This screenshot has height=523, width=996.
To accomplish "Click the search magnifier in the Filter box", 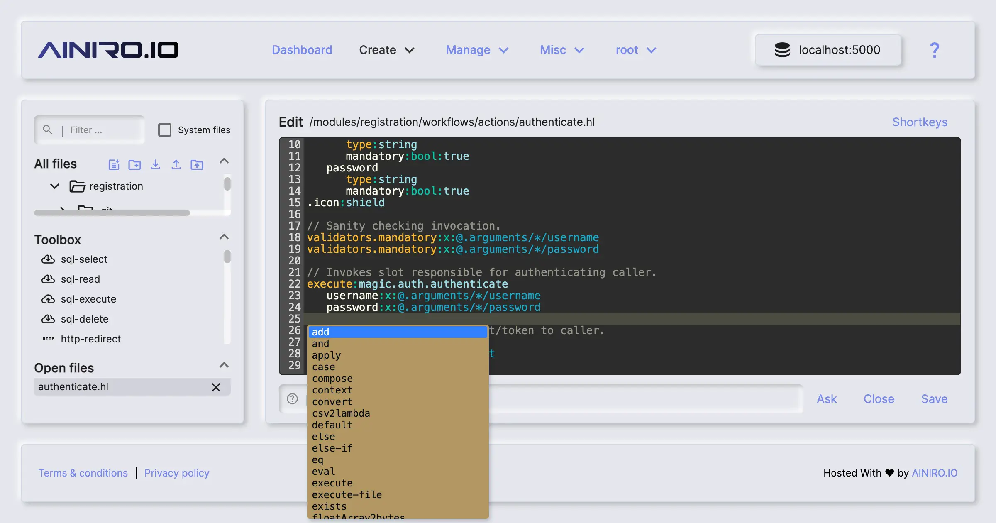I will [48, 130].
